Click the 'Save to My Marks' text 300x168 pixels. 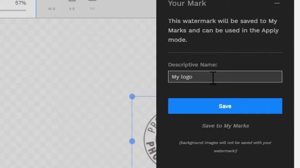225,126
